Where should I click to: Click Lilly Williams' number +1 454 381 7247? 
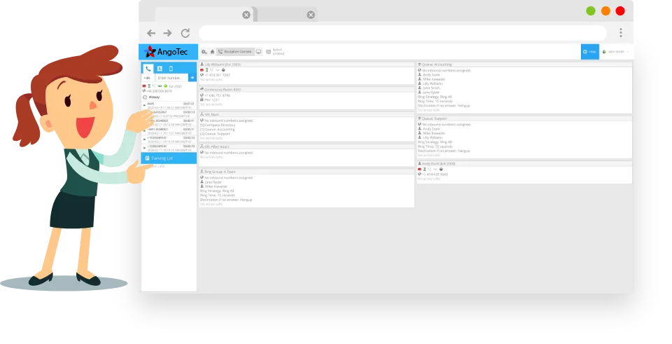(x=217, y=75)
